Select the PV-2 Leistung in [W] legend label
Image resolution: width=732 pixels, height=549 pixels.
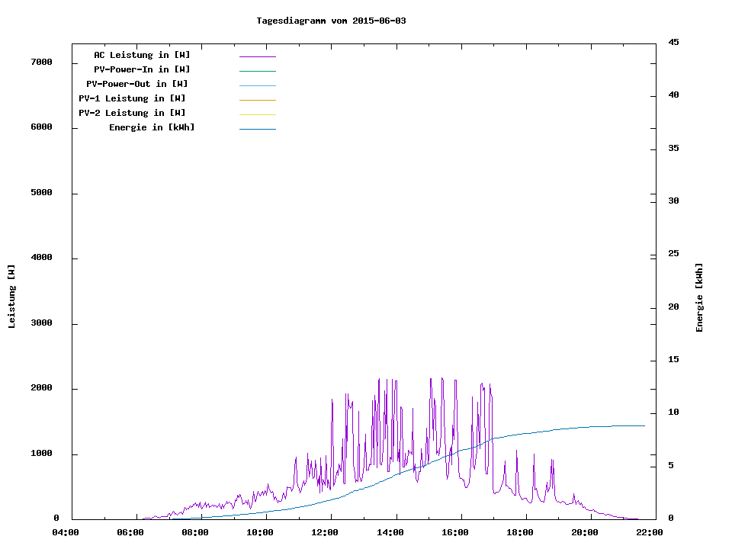pos(132,113)
